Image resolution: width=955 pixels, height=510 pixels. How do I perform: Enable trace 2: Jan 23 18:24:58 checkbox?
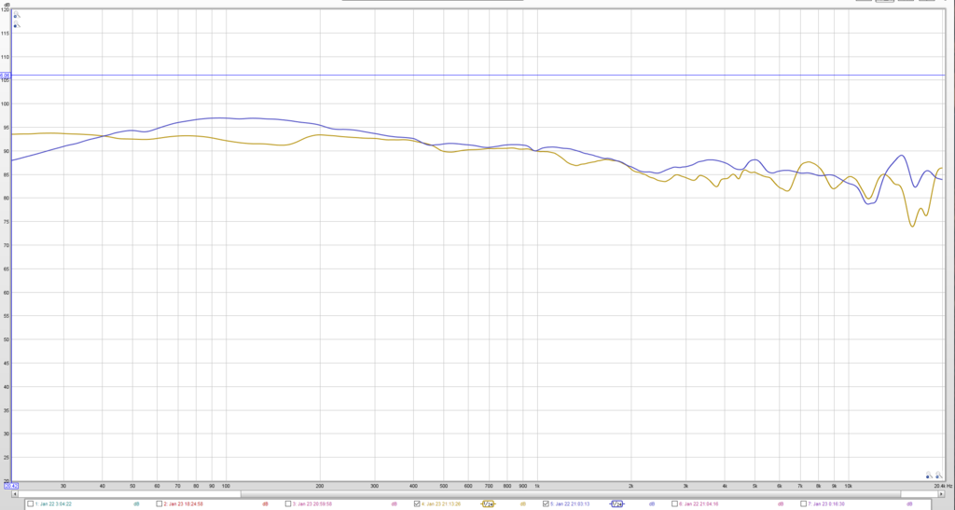159,503
